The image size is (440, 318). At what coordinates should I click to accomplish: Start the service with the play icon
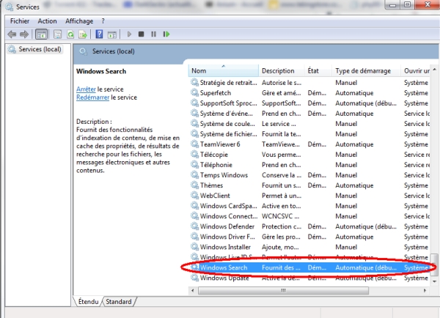pyautogui.click(x=129, y=34)
